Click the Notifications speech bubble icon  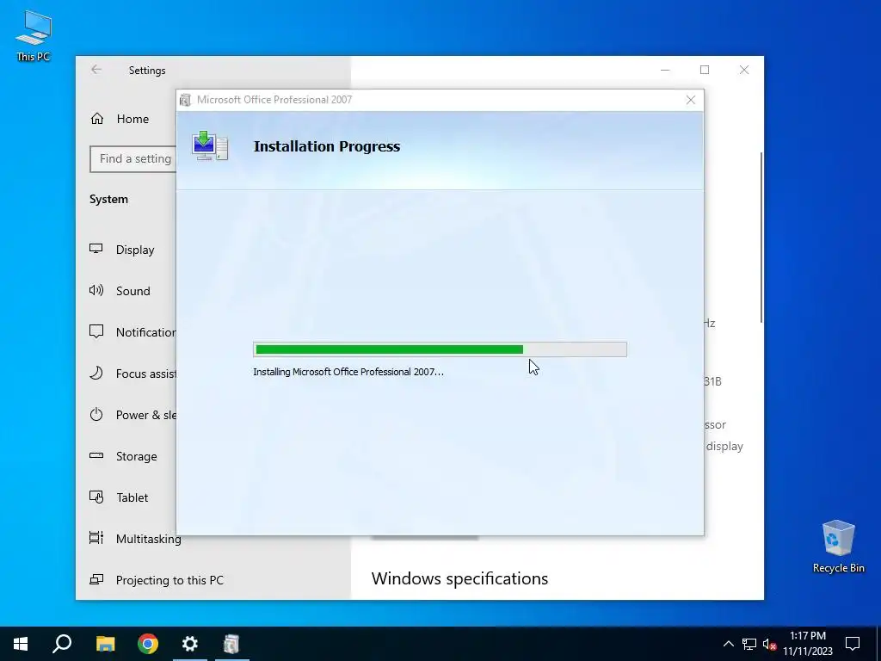coord(96,331)
